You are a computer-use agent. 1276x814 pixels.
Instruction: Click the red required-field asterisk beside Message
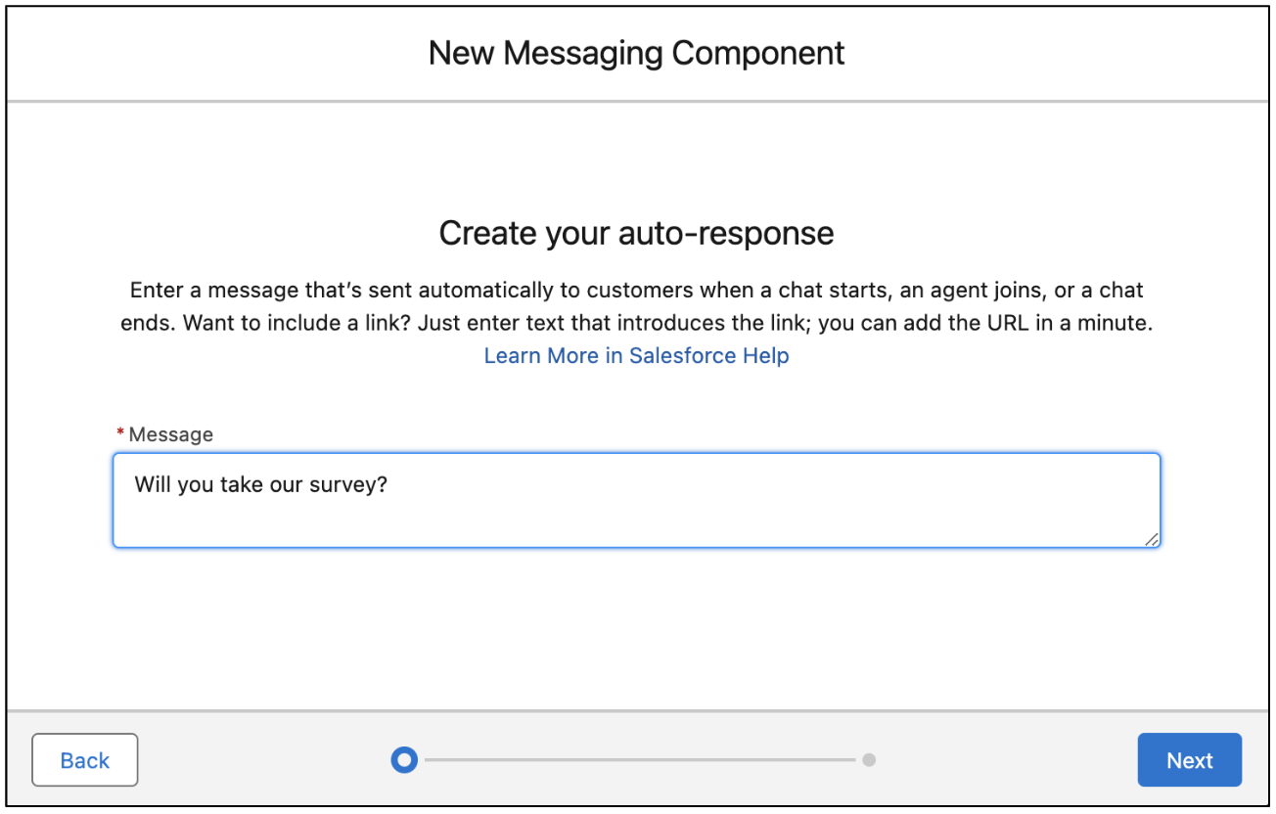coord(118,430)
